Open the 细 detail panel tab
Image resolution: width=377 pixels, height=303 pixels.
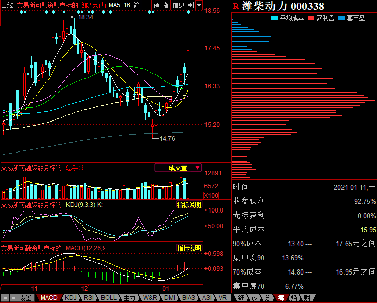241,298
